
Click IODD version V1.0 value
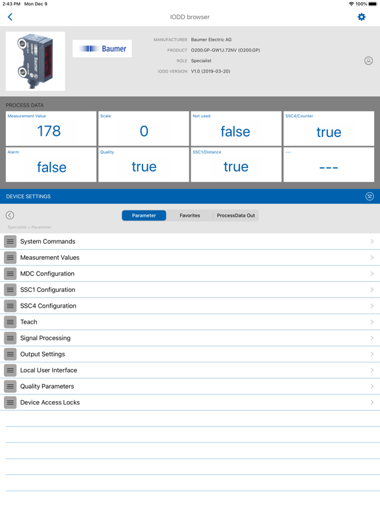[210, 71]
